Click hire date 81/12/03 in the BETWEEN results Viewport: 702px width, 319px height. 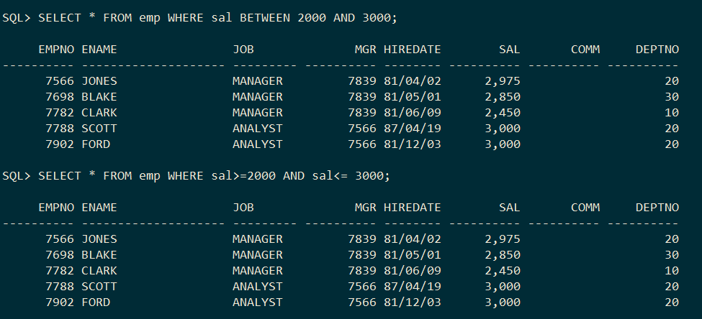413,144
